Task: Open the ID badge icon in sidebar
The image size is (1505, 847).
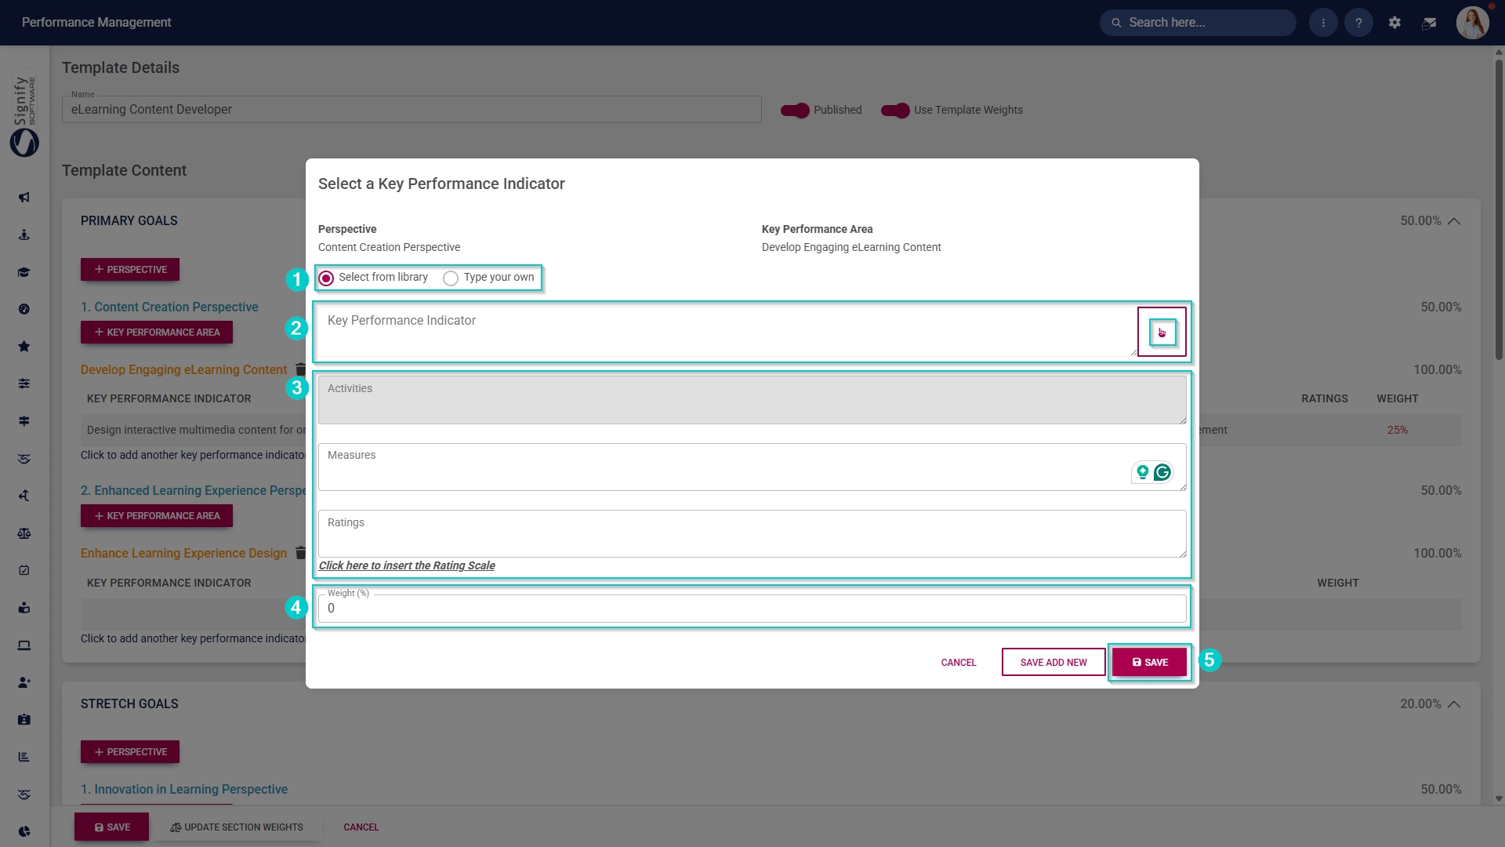Action: point(24,719)
